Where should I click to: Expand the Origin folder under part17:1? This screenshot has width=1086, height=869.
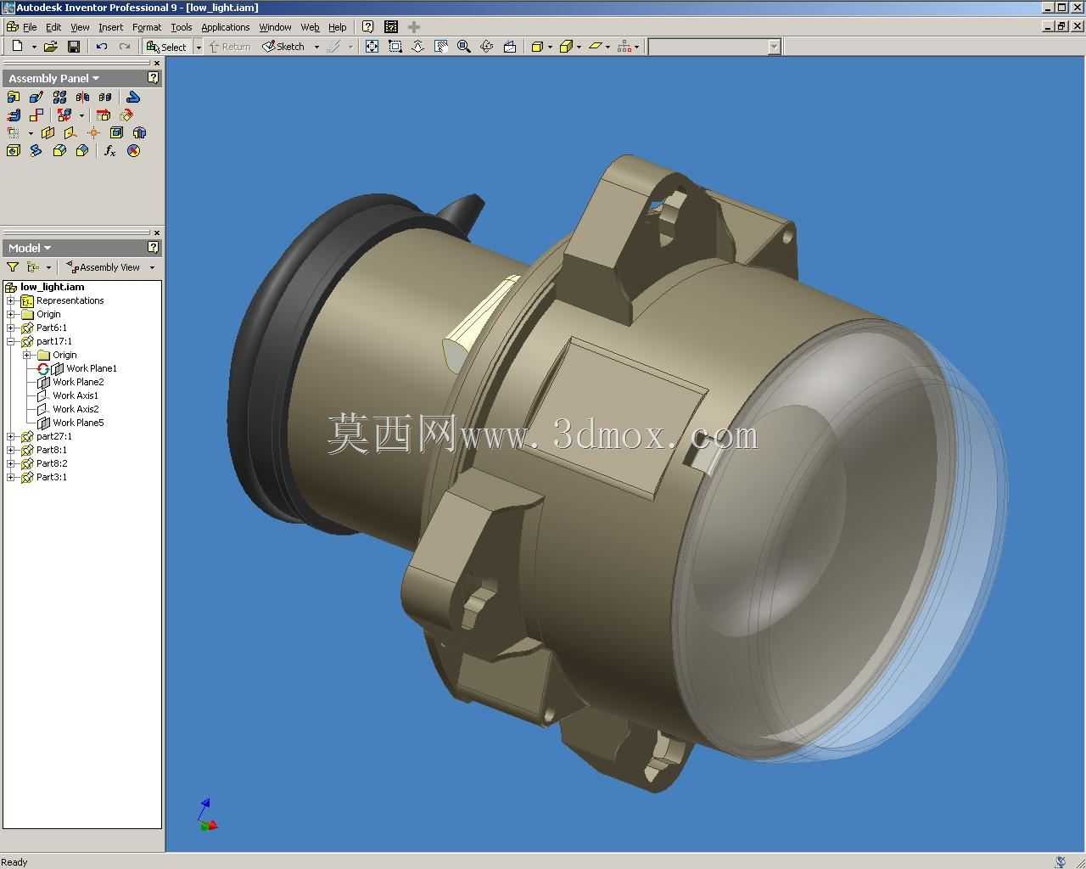tap(27, 355)
